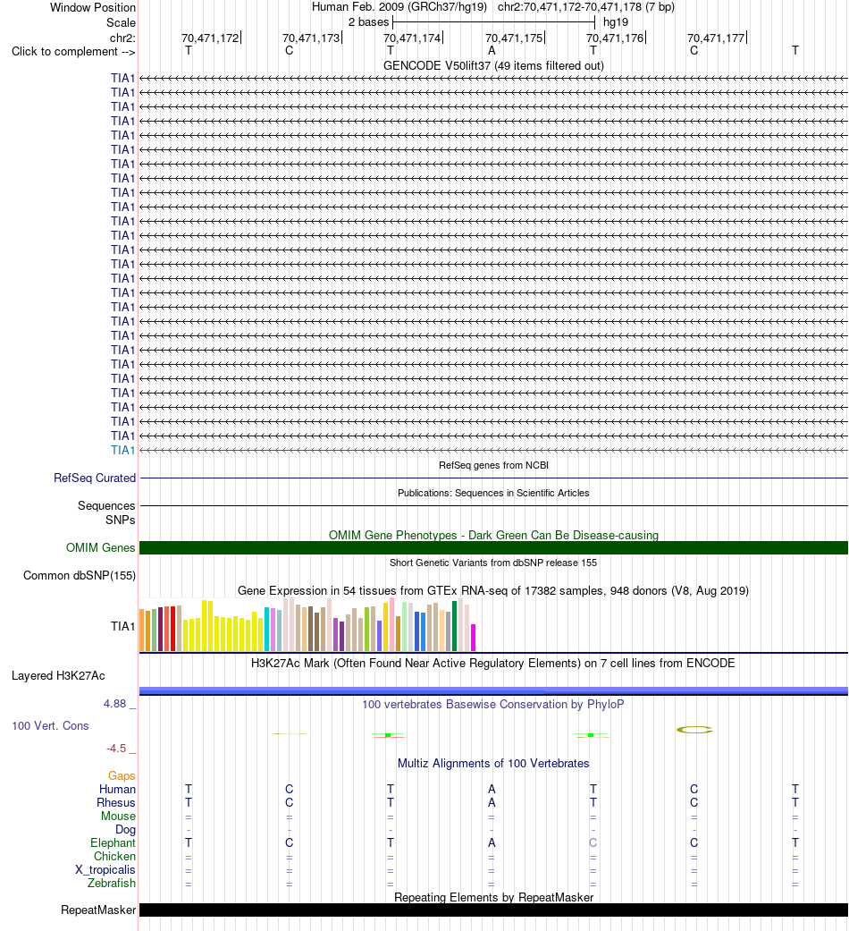This screenshot has height=931, width=849.
Task: Click the position label 70,471,172
Action: [x=210, y=38]
